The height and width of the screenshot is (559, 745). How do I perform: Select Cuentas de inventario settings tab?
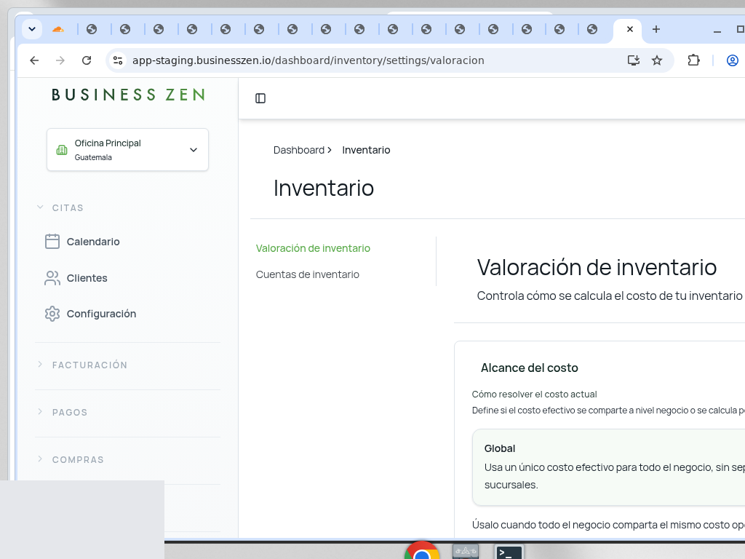(x=308, y=274)
